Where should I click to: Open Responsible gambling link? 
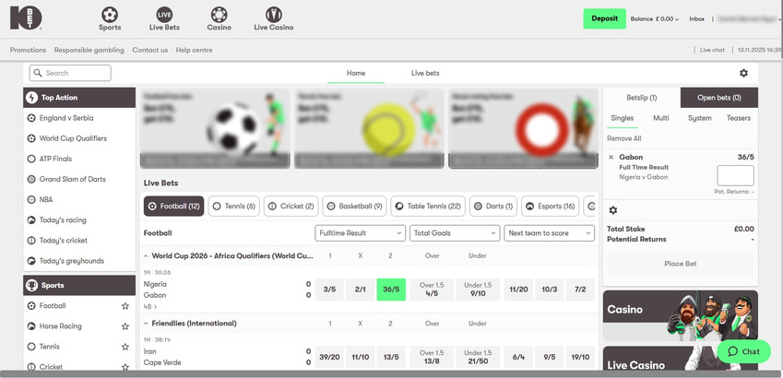[x=89, y=50]
